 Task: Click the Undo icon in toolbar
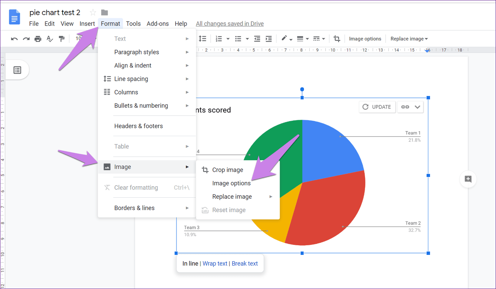(x=14, y=39)
